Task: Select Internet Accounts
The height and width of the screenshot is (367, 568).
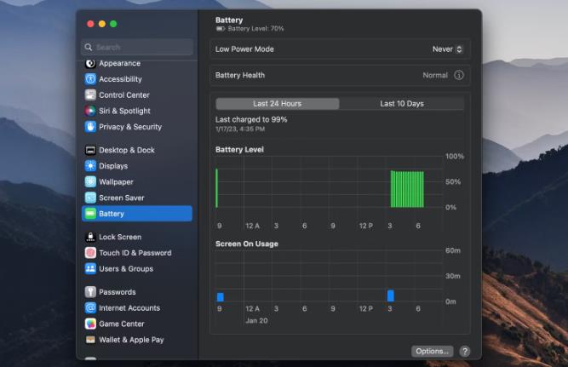Action: click(x=137, y=308)
